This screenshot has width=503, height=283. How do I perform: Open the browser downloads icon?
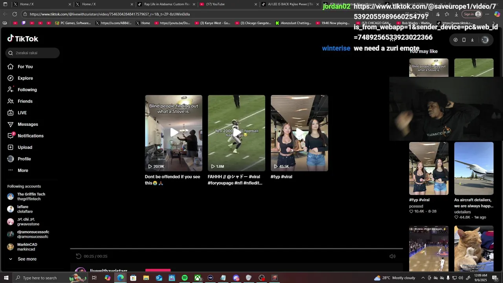[456, 14]
